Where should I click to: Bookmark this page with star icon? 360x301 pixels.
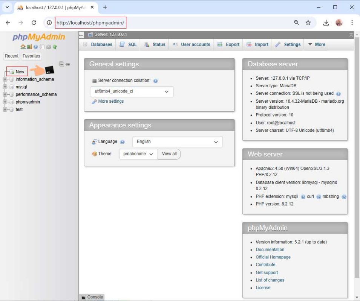click(x=308, y=23)
